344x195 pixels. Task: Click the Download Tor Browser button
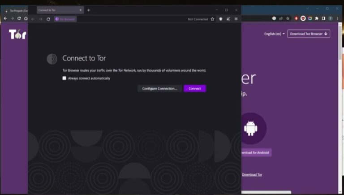point(309,34)
